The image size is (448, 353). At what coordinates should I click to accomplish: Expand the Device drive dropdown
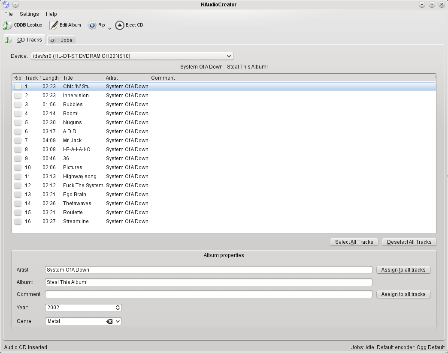click(x=229, y=56)
